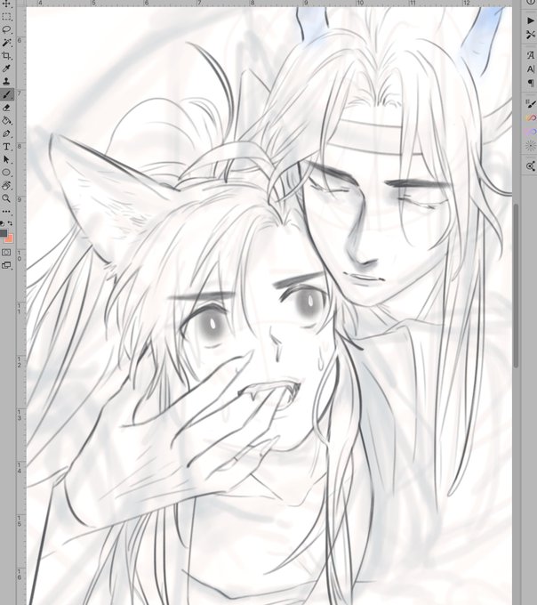
Task: Select the Lasso tool
Action: [x=6, y=29]
